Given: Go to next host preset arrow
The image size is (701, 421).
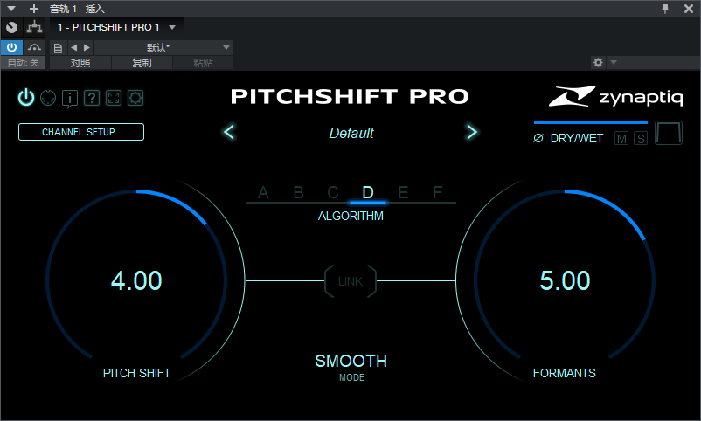Looking at the screenshot, I should (87, 47).
